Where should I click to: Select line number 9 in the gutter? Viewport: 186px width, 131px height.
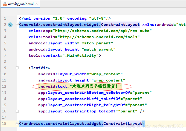click(x=5, y=68)
